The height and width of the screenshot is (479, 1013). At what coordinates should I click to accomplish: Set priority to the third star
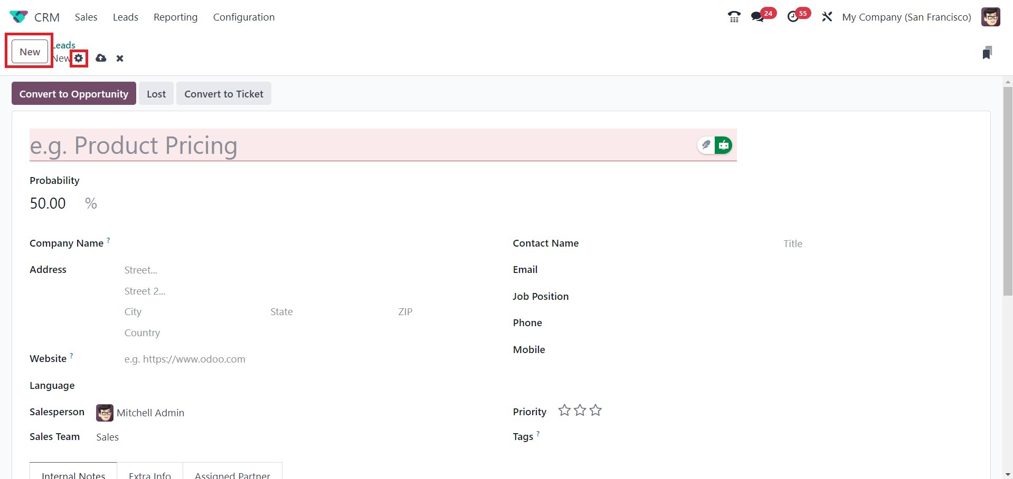(595, 410)
